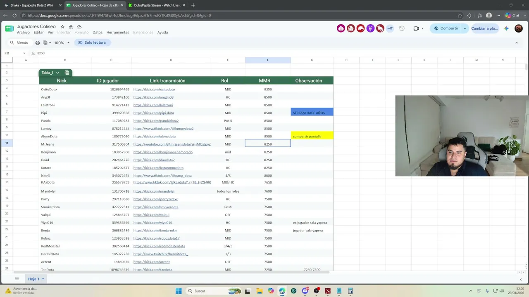Toggle the Solo lectura view-only button

92,42
